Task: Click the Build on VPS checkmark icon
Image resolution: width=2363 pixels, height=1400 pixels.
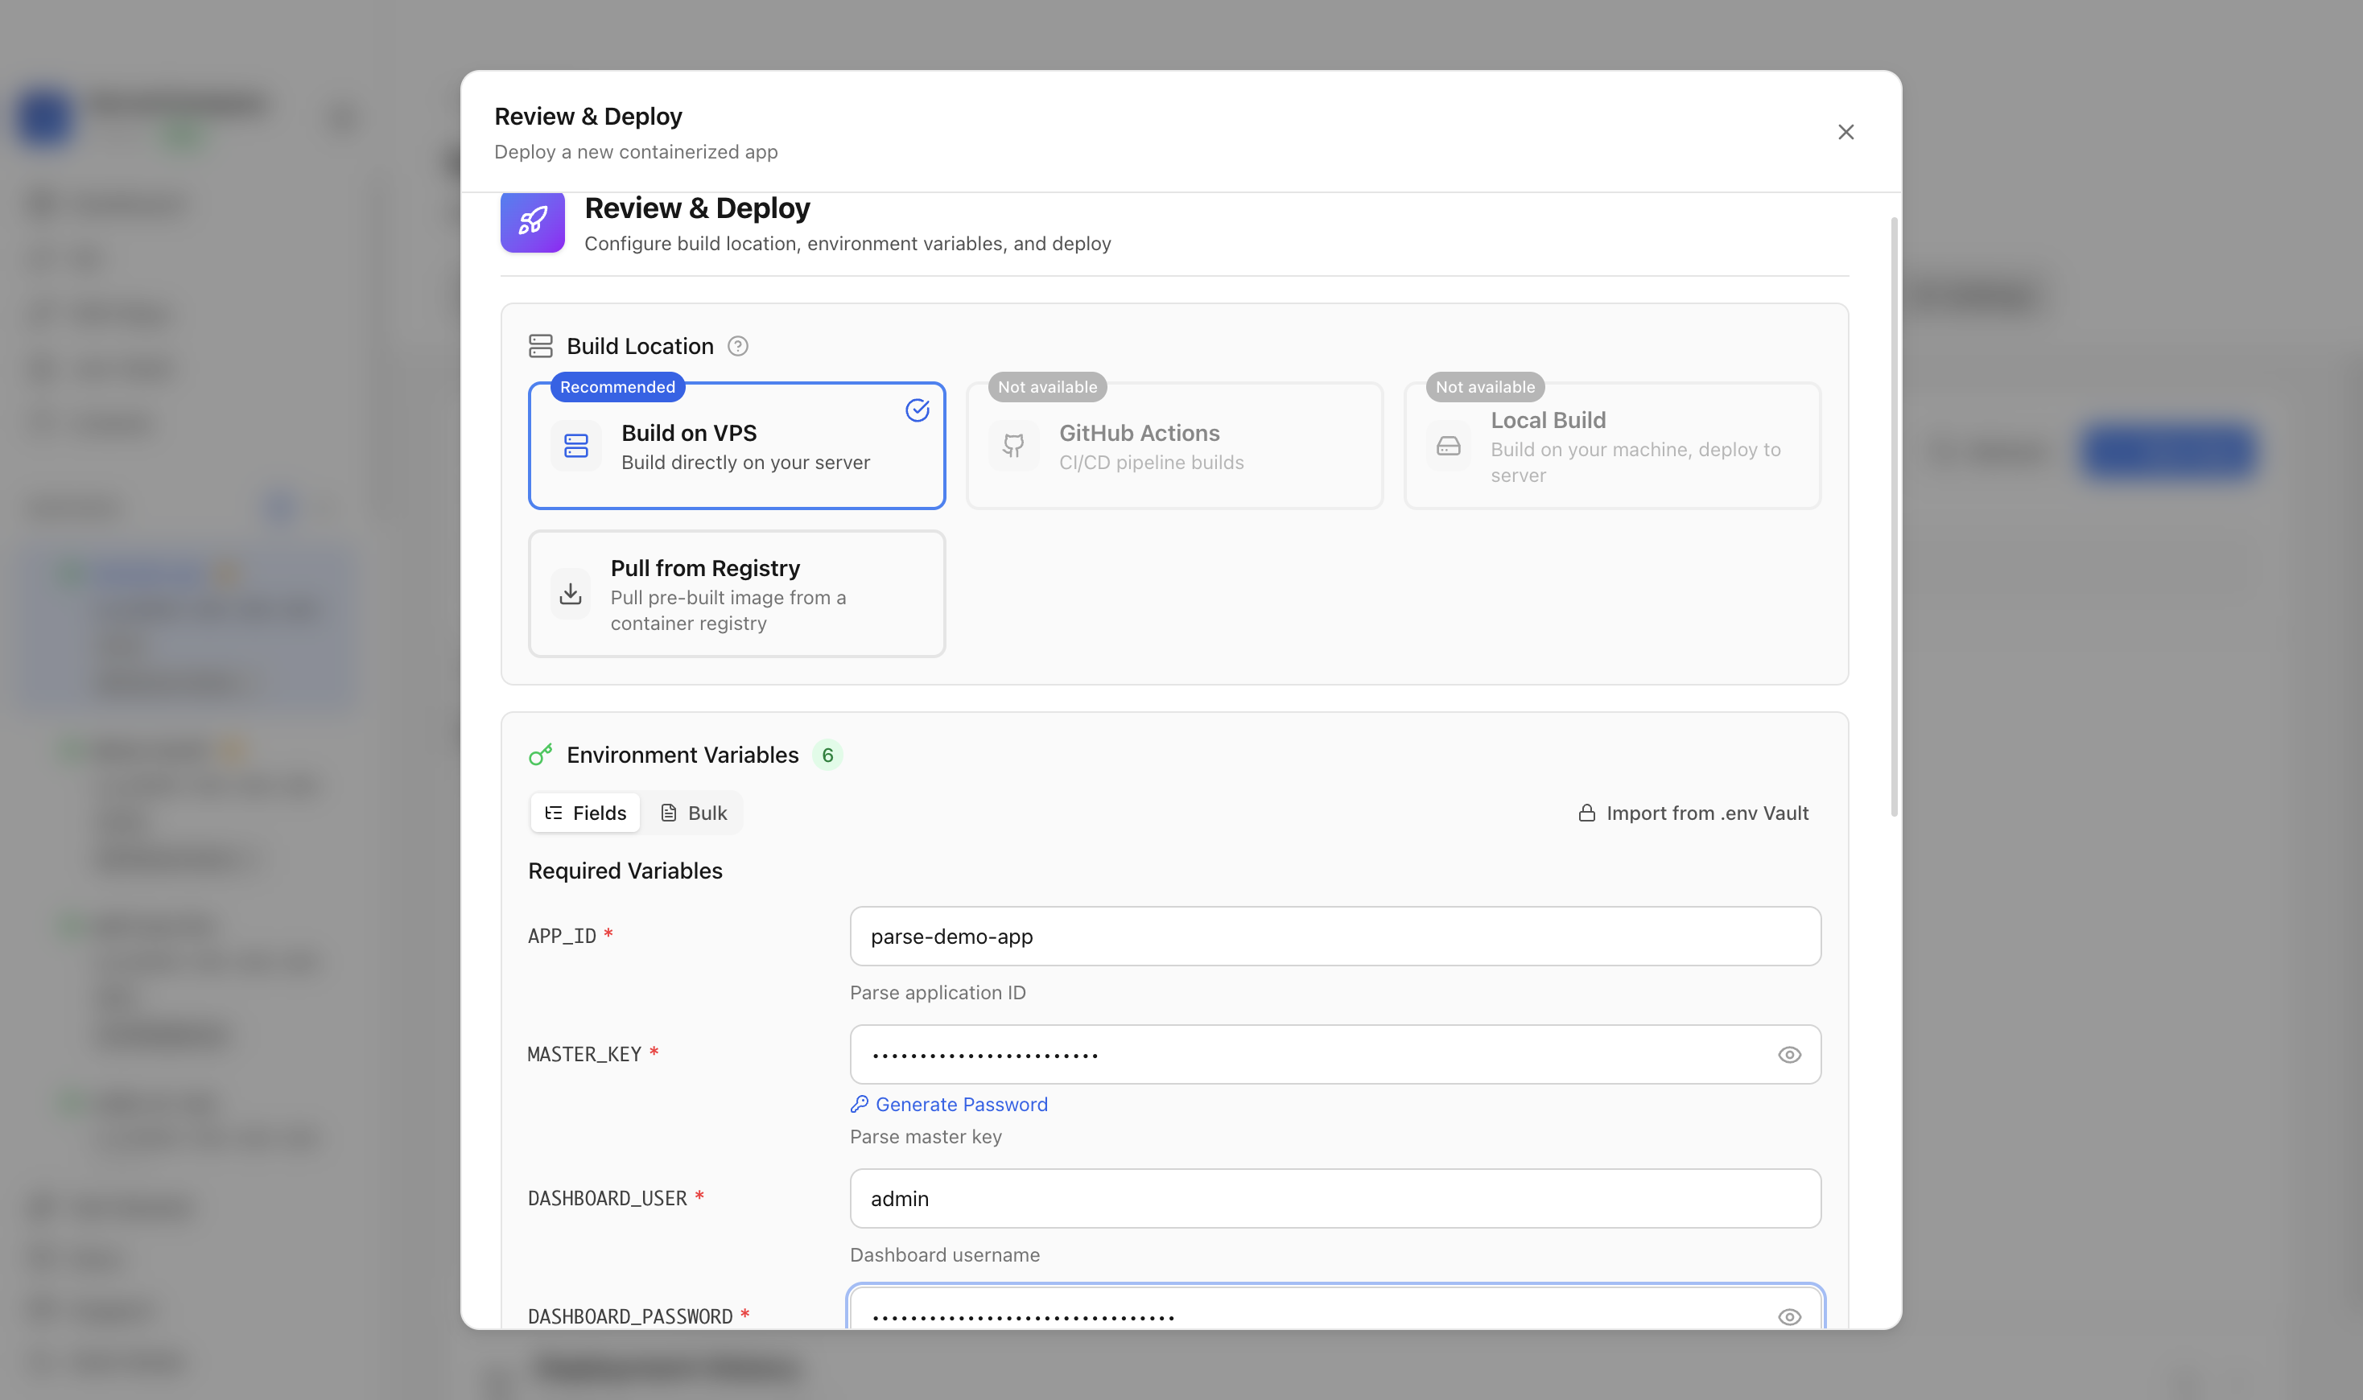Action: click(918, 410)
